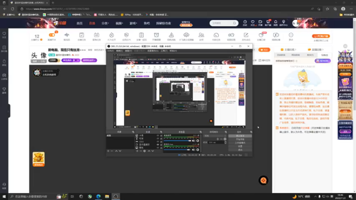Open source properties gear in OBS sources panel
Screen dimensions: 356x200
(144, 151)
